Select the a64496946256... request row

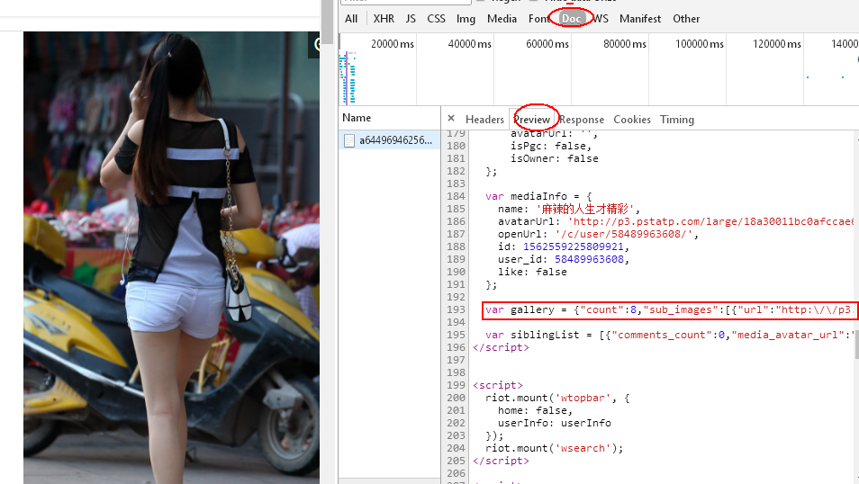click(390, 140)
